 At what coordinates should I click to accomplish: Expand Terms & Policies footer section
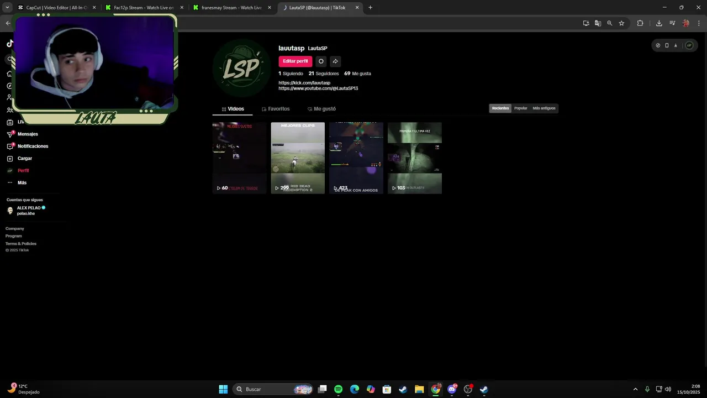tap(21, 244)
